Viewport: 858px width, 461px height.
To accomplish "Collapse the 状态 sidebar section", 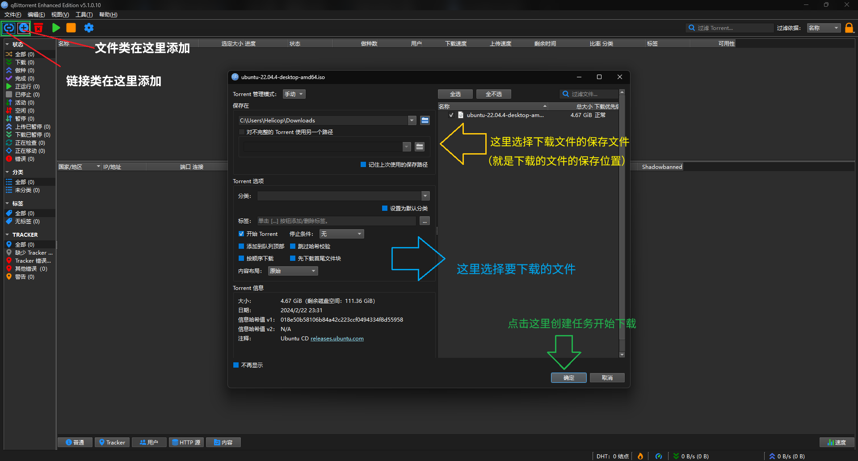I will tap(7, 44).
